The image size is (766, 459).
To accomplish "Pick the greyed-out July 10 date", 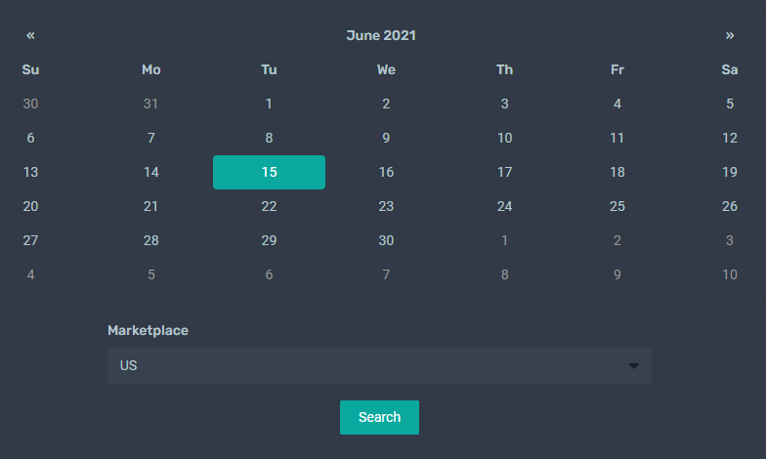I will click(729, 275).
